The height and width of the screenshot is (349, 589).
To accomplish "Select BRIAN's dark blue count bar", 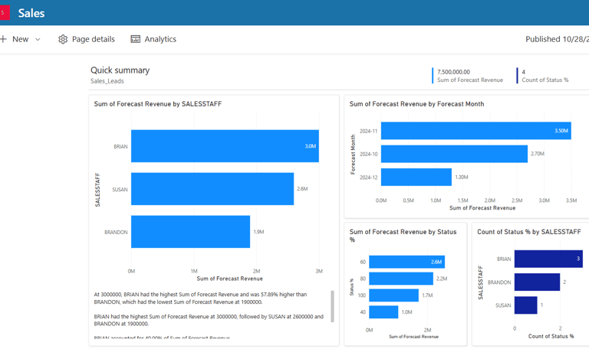I will pyautogui.click(x=548, y=259).
